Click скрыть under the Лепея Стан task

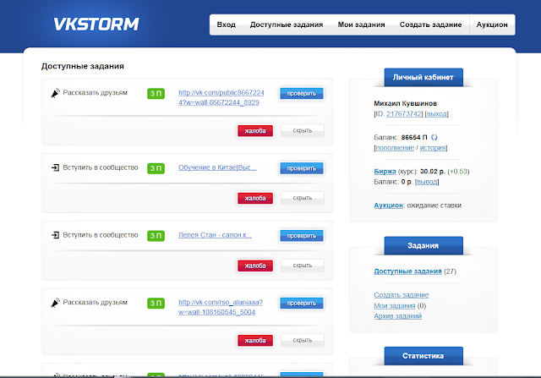click(x=303, y=266)
